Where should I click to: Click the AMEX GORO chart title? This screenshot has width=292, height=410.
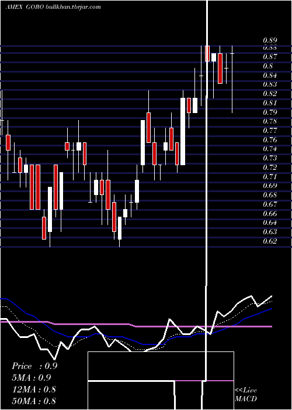[25, 7]
